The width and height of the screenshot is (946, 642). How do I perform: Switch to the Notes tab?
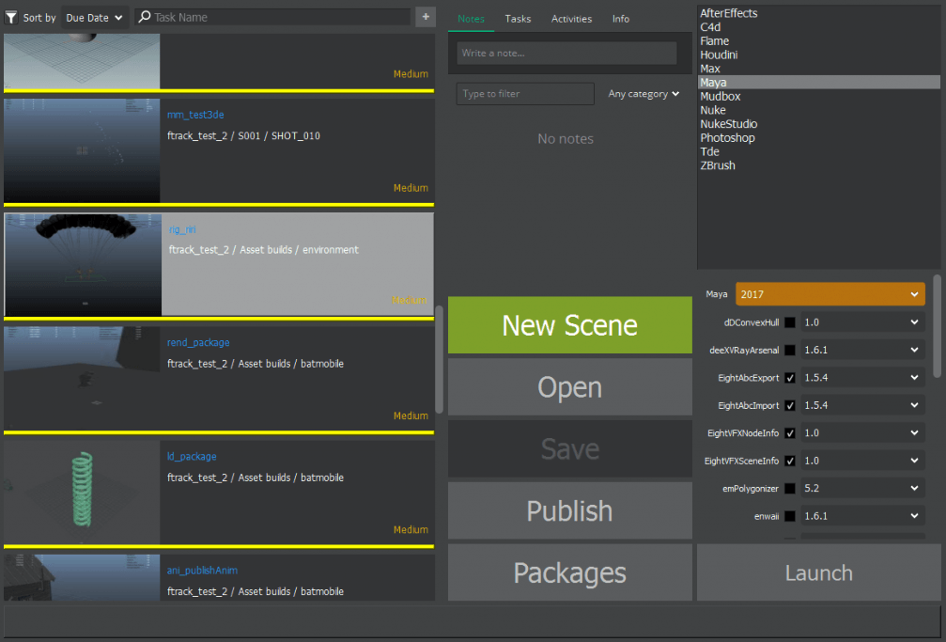coord(471,19)
